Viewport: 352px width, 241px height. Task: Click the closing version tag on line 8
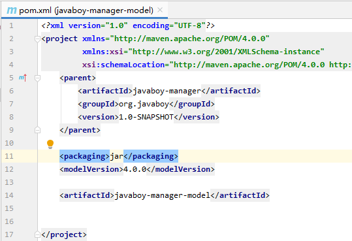pyautogui.click(x=197, y=117)
